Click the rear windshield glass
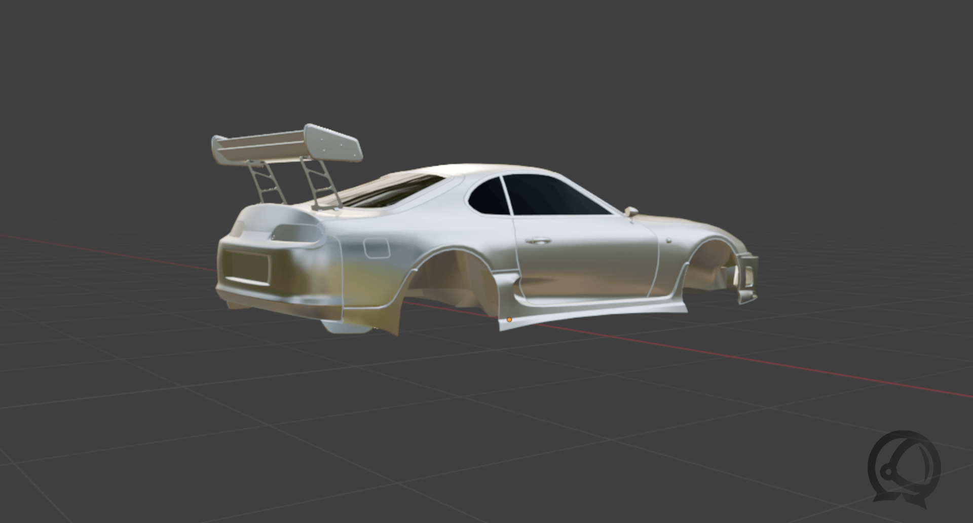The width and height of the screenshot is (973, 523). [390, 192]
